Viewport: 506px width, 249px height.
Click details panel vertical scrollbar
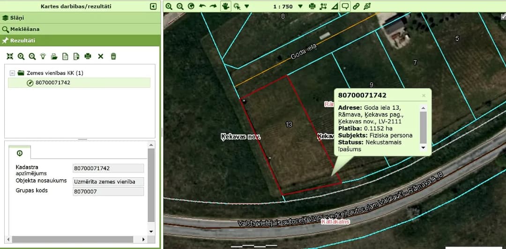click(151, 185)
